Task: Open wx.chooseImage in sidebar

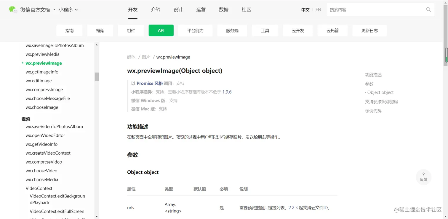Action: (x=42, y=107)
